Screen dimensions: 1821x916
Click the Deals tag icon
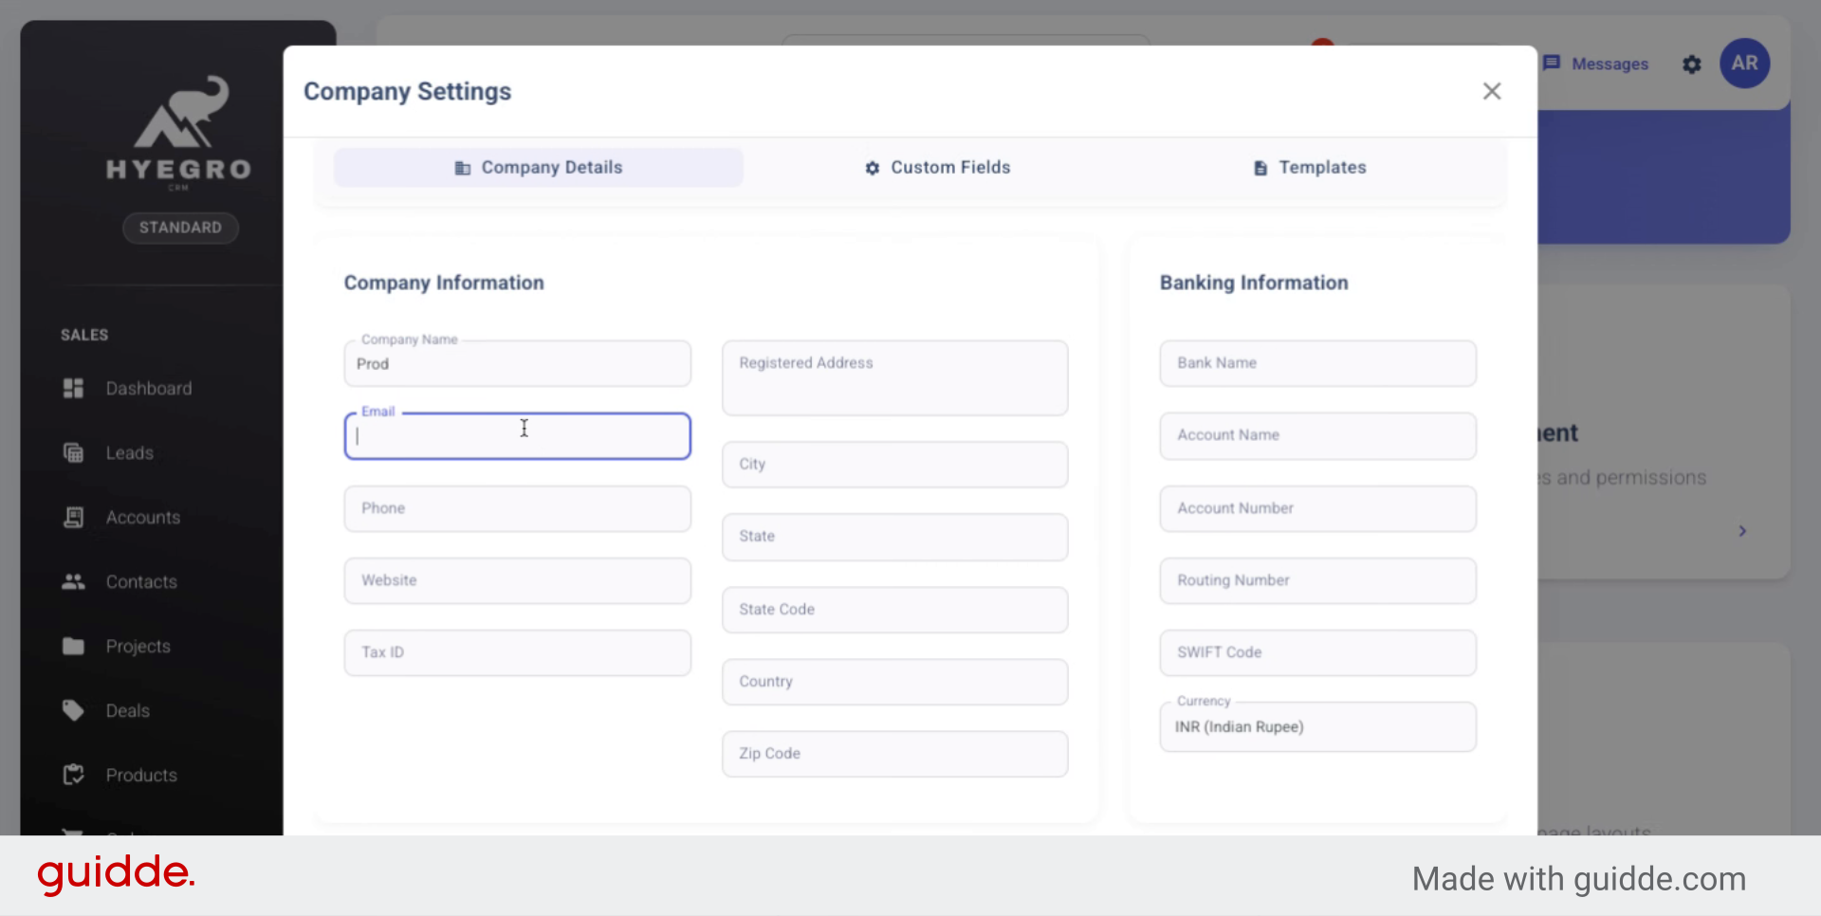click(73, 710)
